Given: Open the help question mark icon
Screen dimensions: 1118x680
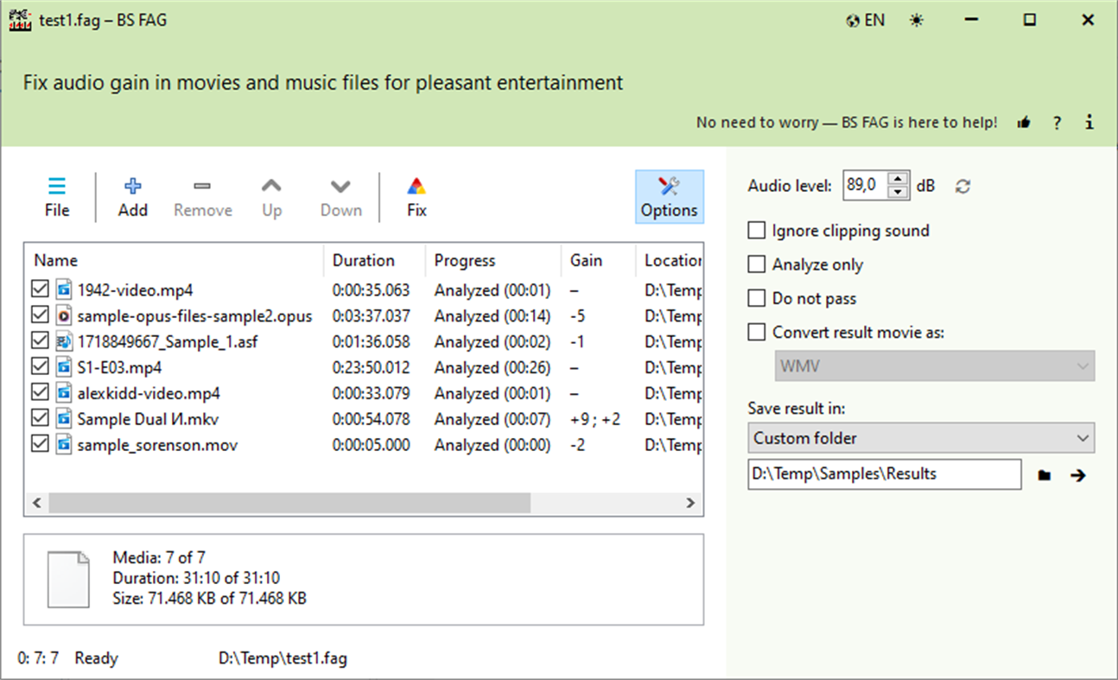Looking at the screenshot, I should click(x=1057, y=122).
